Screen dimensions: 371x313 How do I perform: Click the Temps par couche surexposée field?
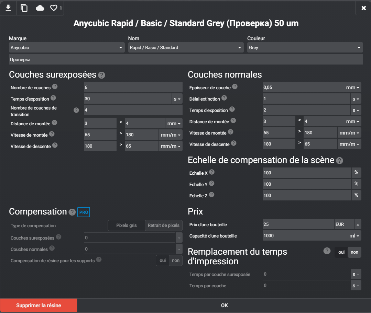tap(306, 274)
